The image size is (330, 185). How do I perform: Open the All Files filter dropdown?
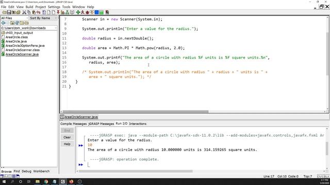tap(14, 18)
